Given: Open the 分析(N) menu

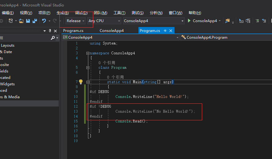Looking at the screenshot, I should tap(156, 13).
